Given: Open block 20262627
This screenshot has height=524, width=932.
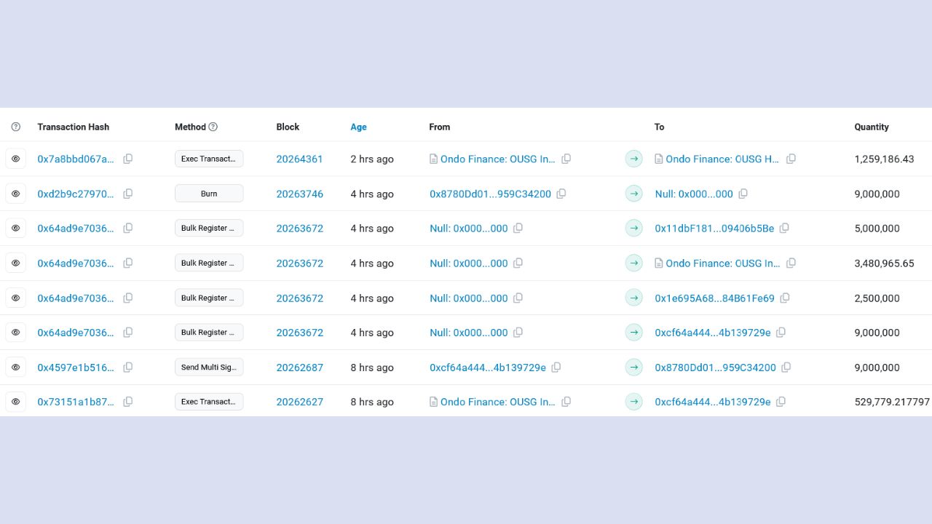Looking at the screenshot, I should (x=299, y=402).
